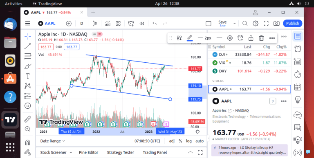This screenshot has width=314, height=158.
Task: Open the Stock Screener tab
Action: 53,153
